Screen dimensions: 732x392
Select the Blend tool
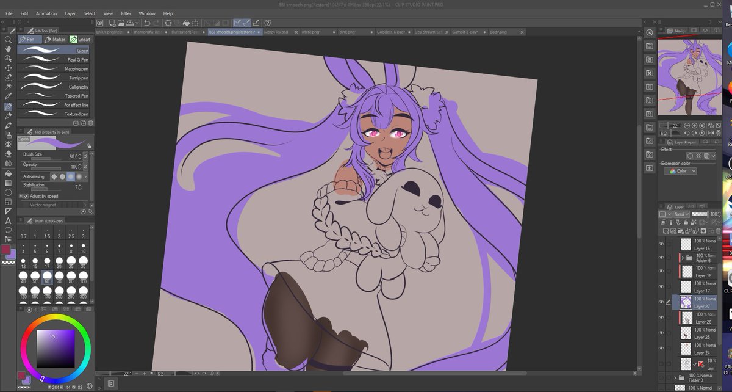[x=8, y=163]
